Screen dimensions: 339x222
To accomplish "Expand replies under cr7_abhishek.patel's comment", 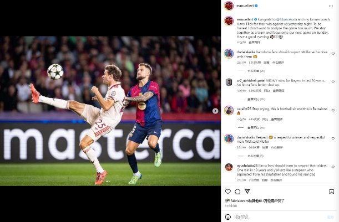I will coord(256,99).
